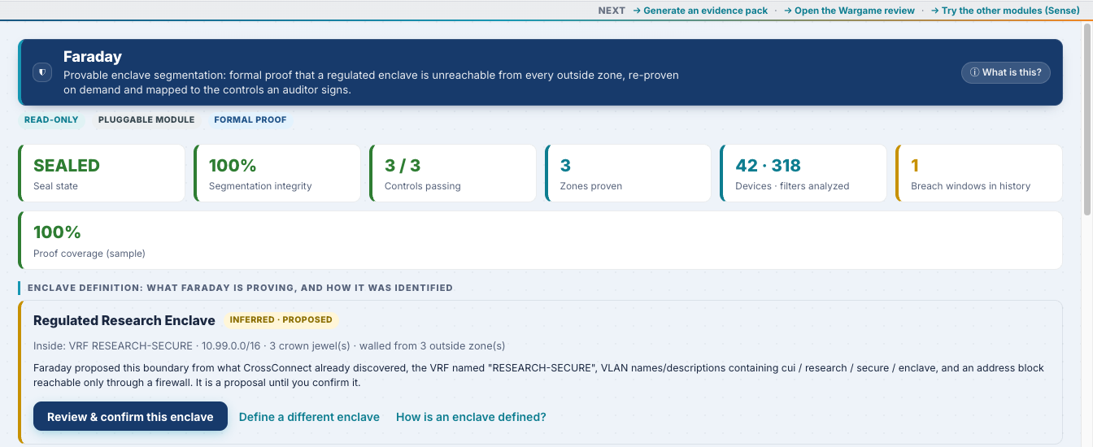Click "Try the other modules (Sense)" link

1005,11
